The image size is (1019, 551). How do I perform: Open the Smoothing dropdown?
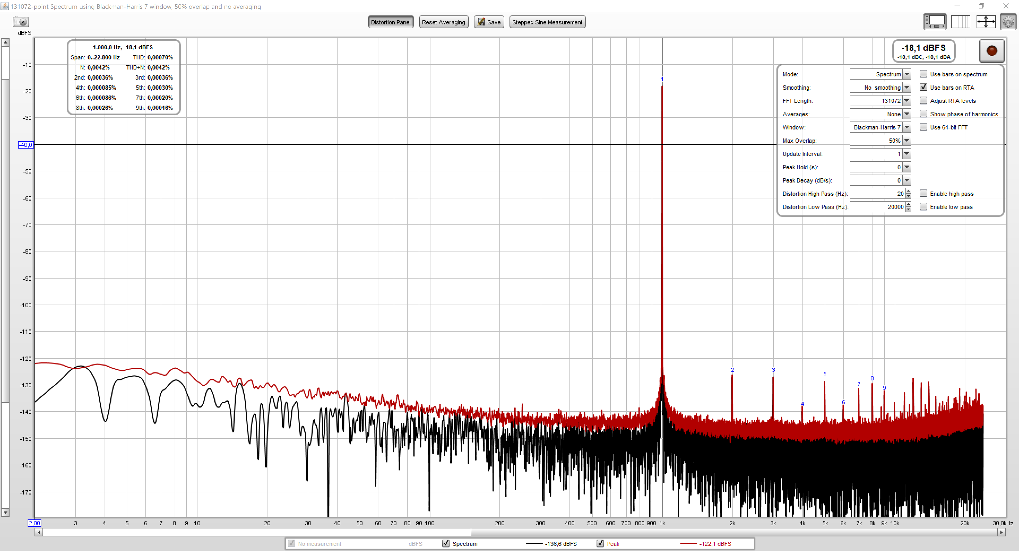(907, 88)
